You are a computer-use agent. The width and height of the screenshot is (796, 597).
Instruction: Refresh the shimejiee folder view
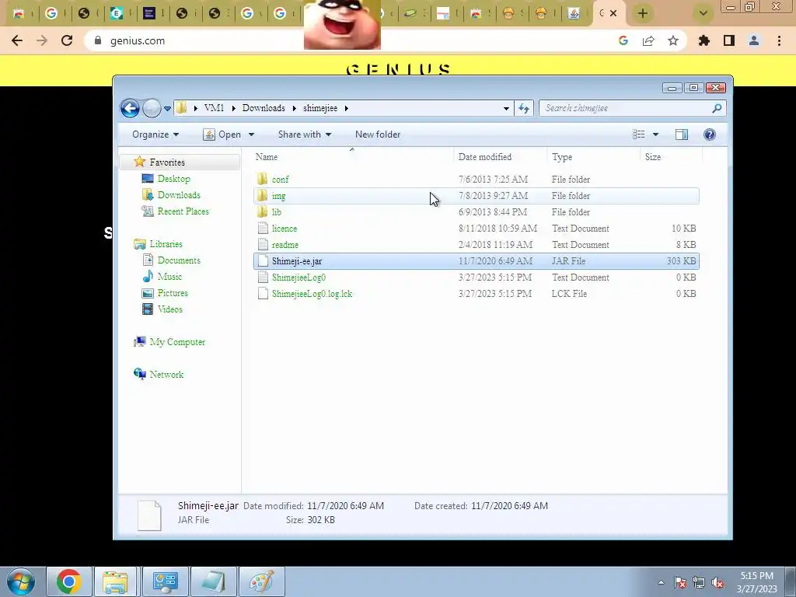pyautogui.click(x=524, y=108)
